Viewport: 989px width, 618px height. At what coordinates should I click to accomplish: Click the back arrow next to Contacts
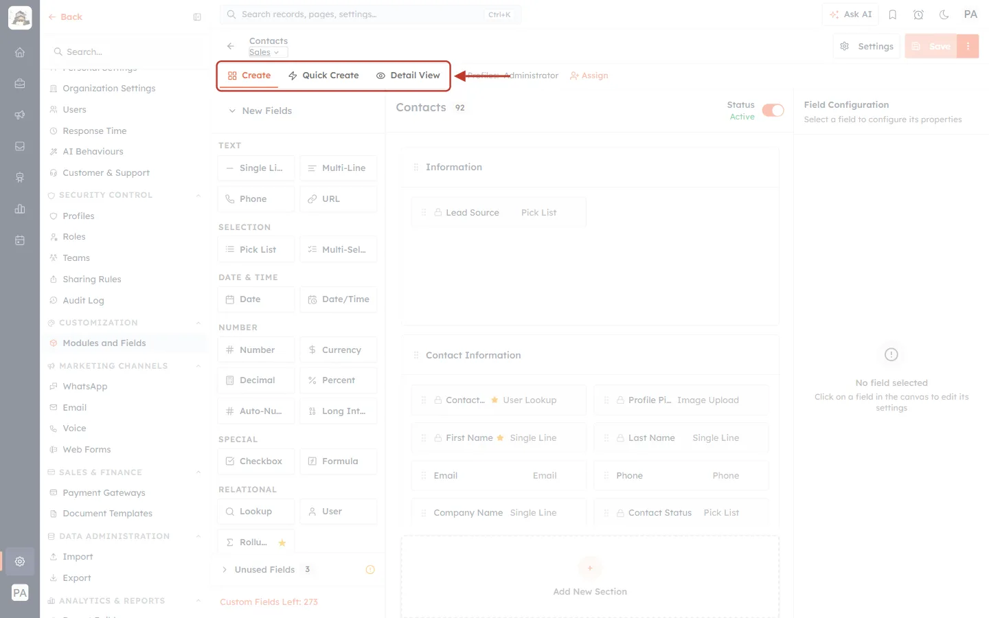(x=231, y=46)
